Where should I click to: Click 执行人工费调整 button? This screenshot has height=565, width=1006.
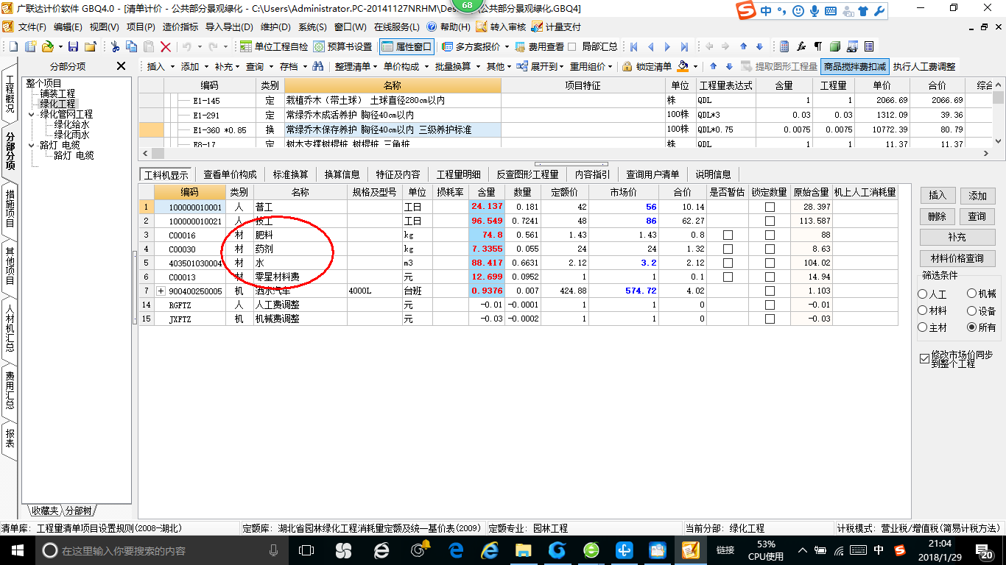(x=924, y=66)
